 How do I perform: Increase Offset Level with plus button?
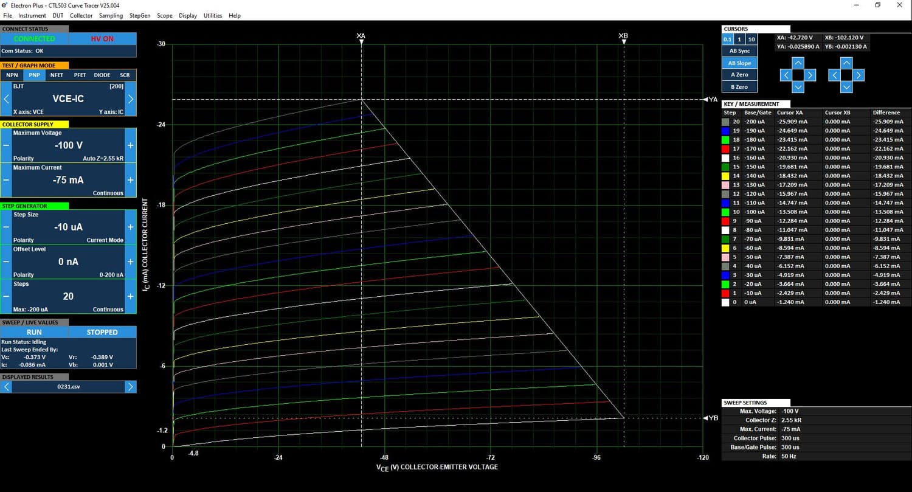[130, 262]
